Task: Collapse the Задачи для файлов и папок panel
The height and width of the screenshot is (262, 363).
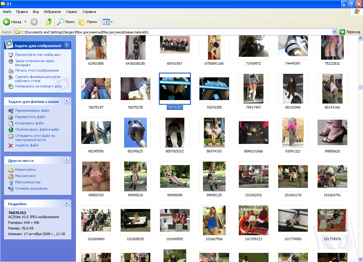Action: tap(67, 101)
